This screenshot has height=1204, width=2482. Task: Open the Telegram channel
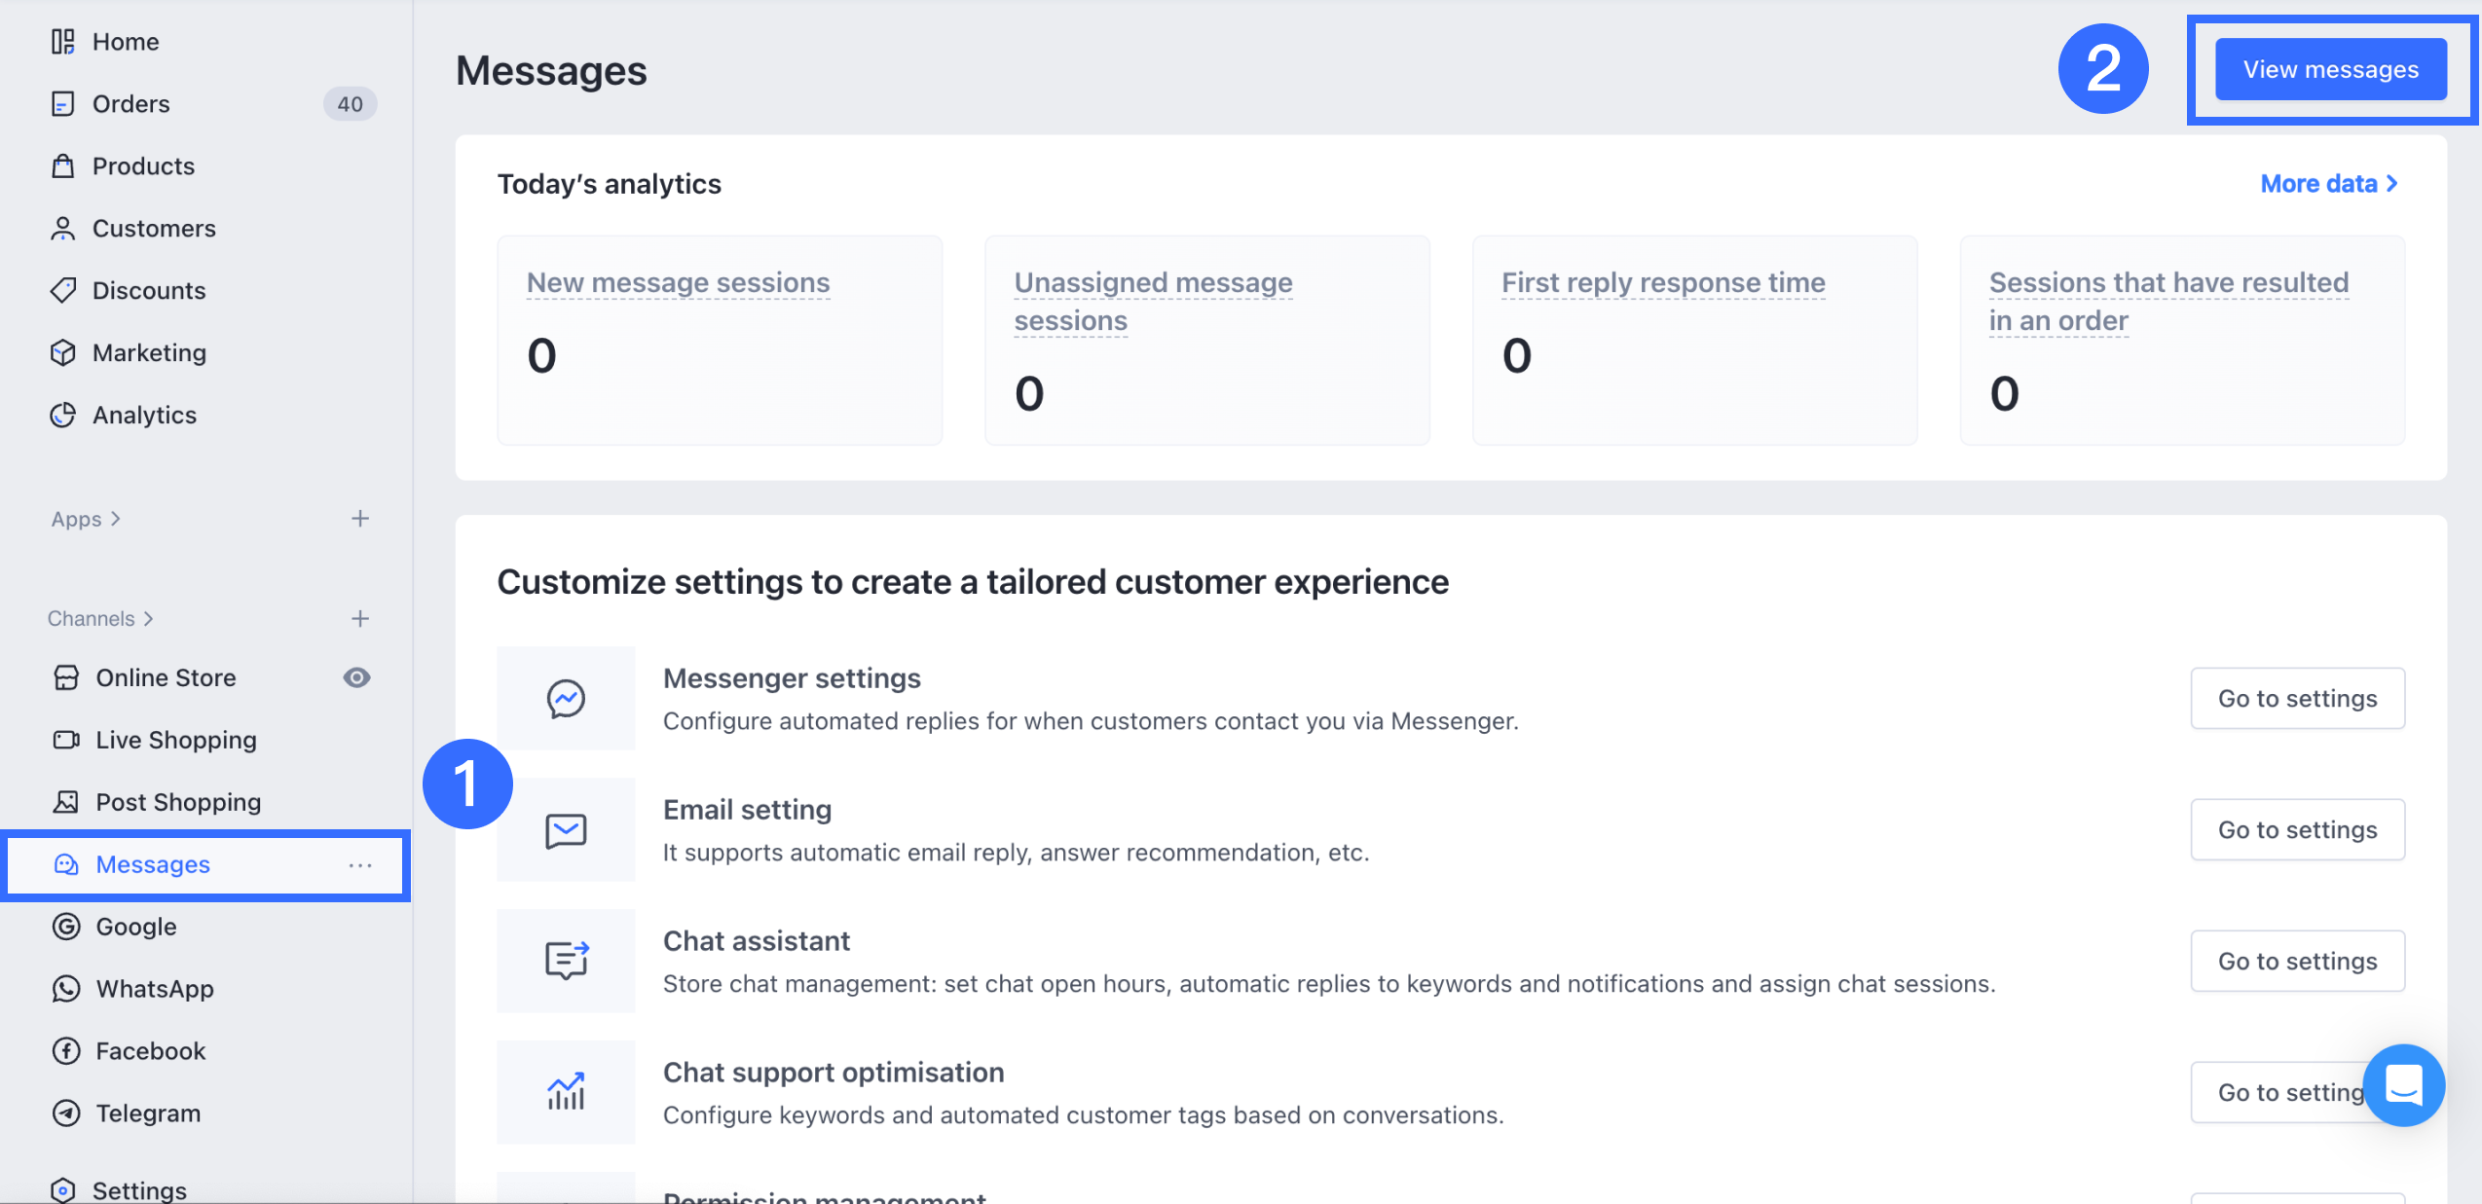click(147, 1113)
